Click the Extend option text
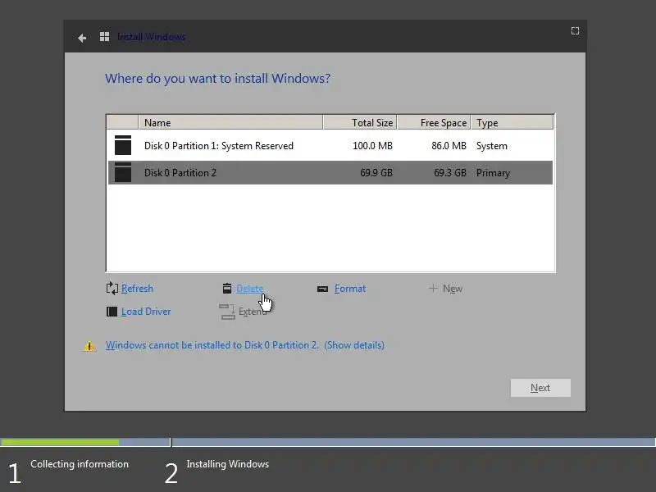This screenshot has height=492, width=656. 253,312
